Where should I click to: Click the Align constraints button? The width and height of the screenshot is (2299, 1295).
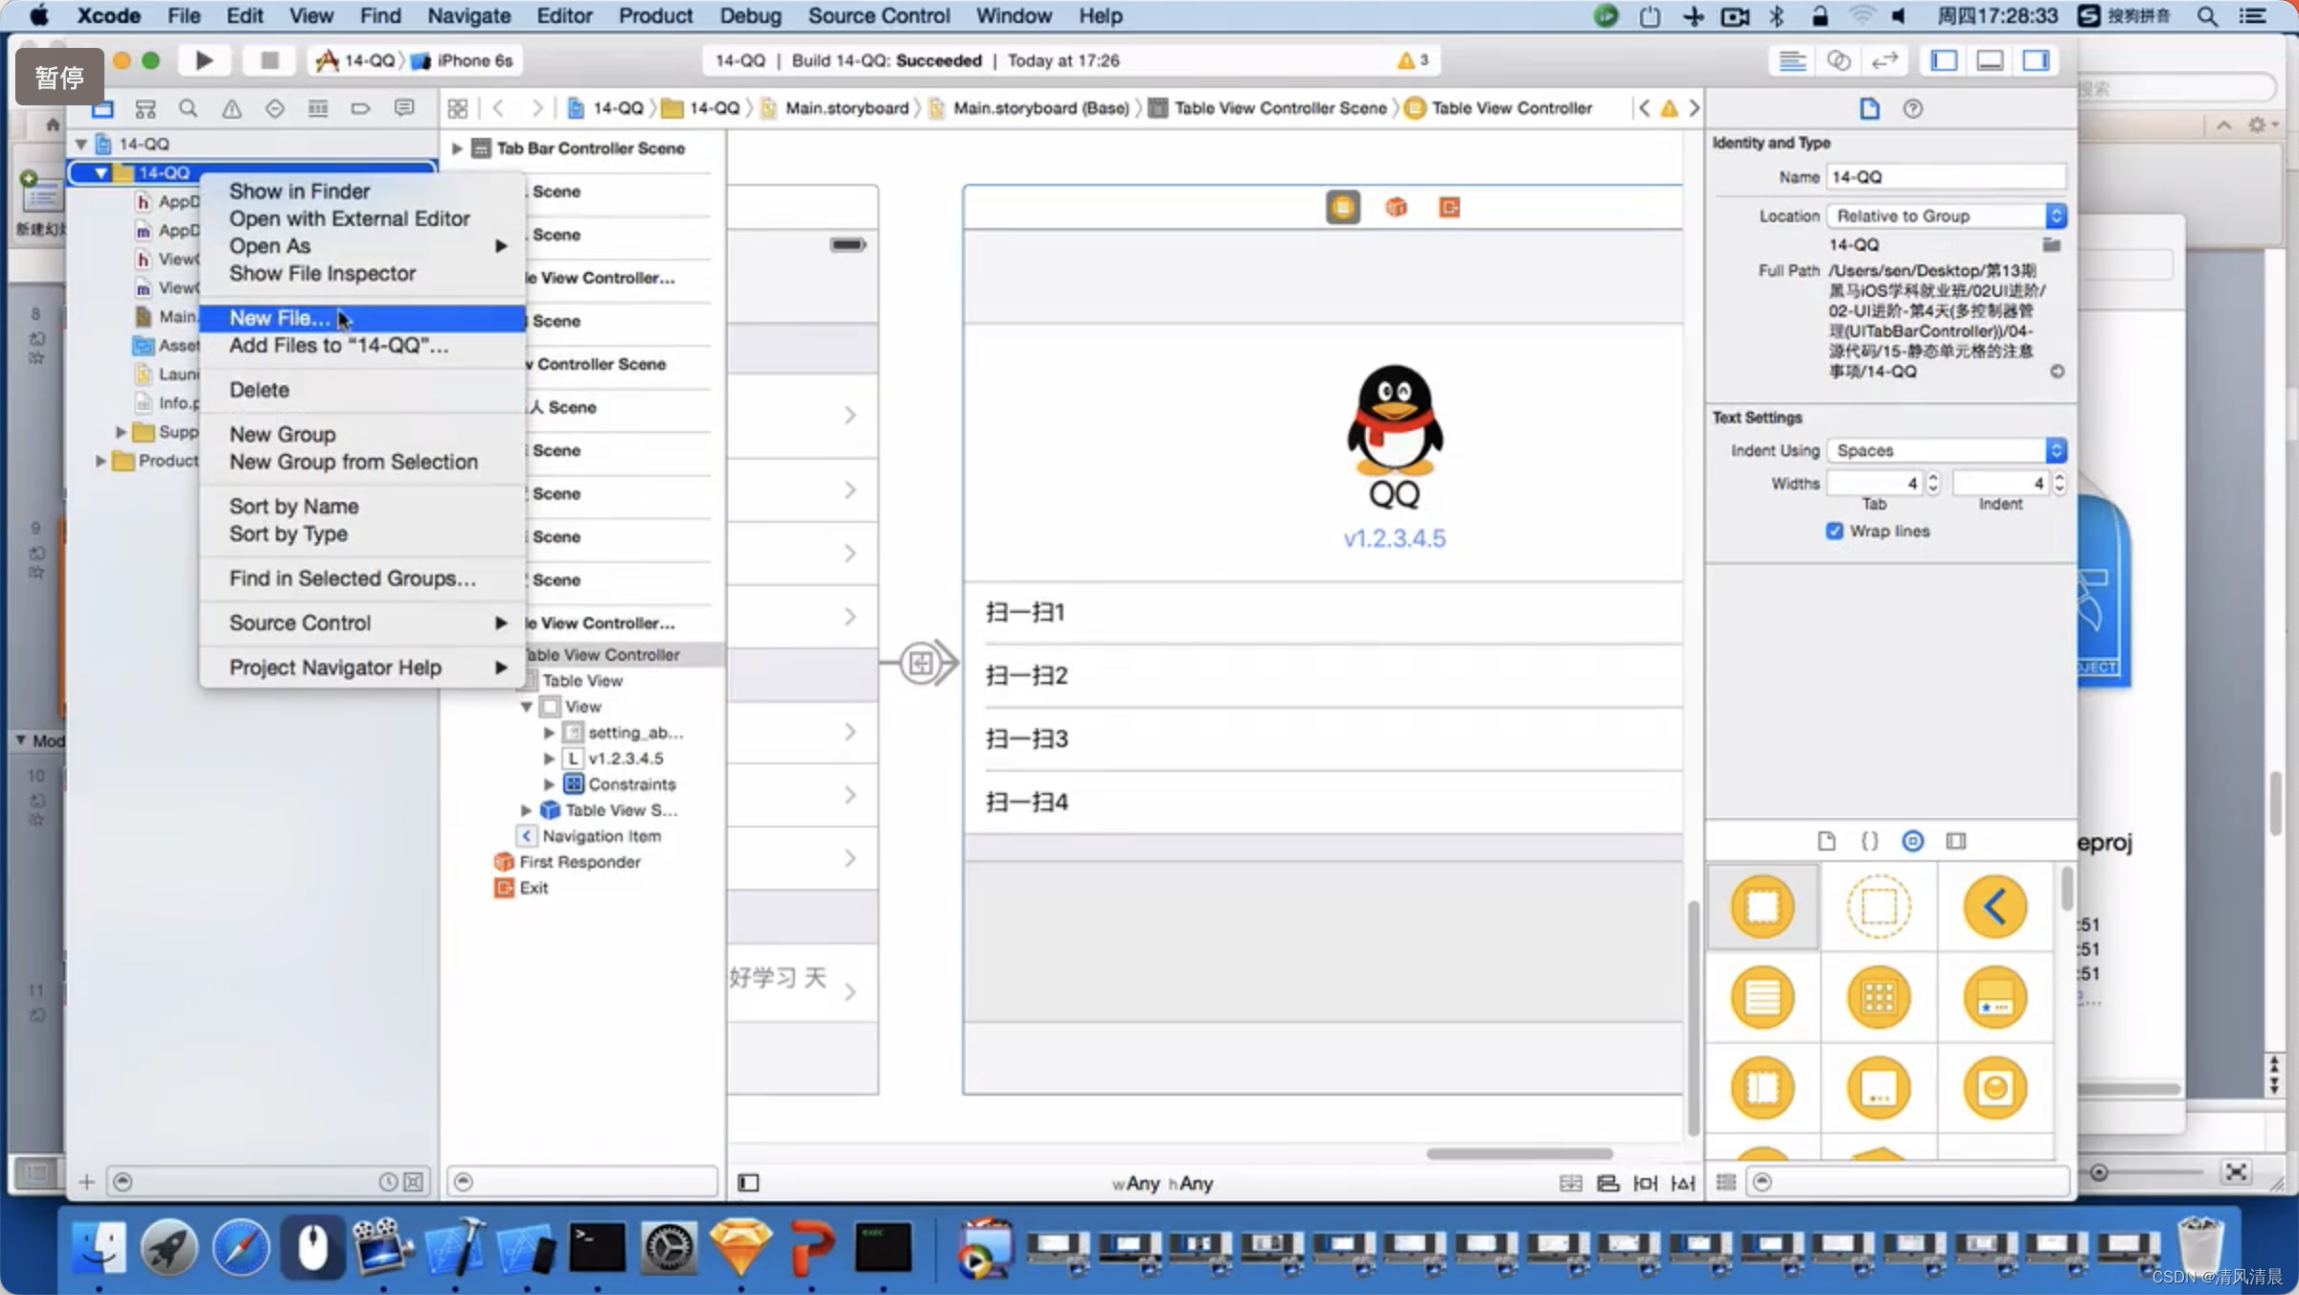pos(1608,1183)
